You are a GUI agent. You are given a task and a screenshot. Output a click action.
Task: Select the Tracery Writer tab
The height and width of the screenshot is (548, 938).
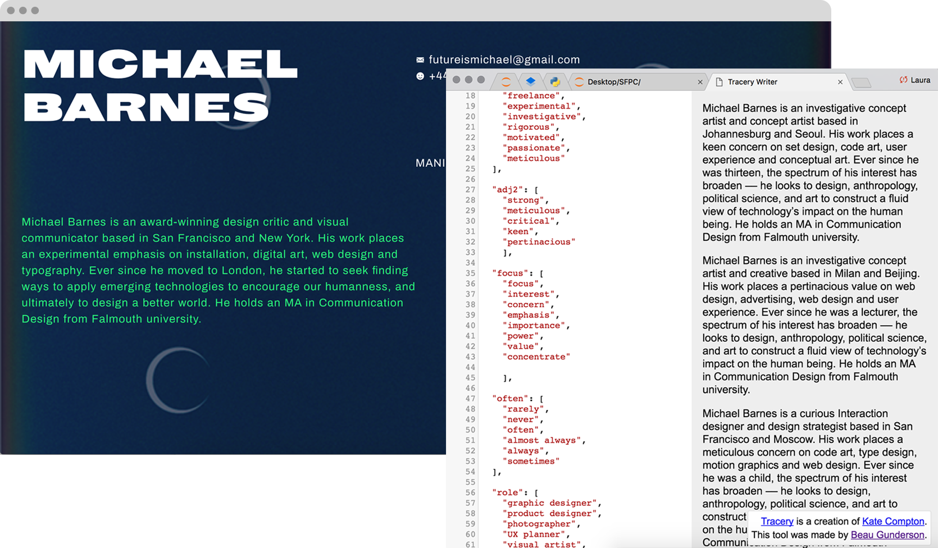click(x=778, y=82)
